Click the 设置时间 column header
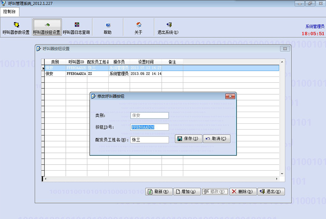 click(145, 62)
